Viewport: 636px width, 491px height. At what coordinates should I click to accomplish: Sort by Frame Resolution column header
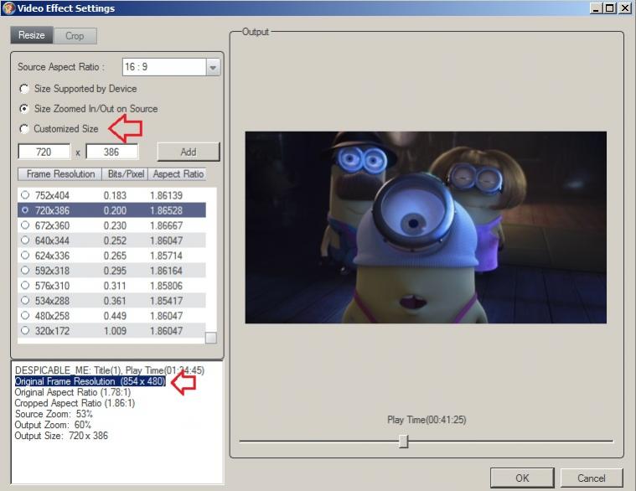[60, 174]
